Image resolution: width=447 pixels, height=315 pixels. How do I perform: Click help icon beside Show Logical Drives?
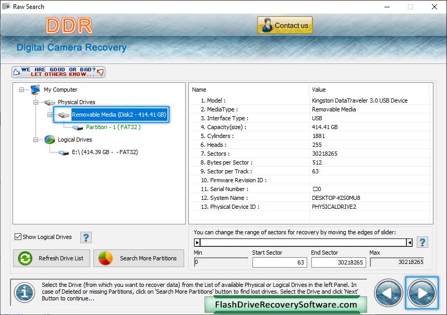pyautogui.click(x=86, y=237)
